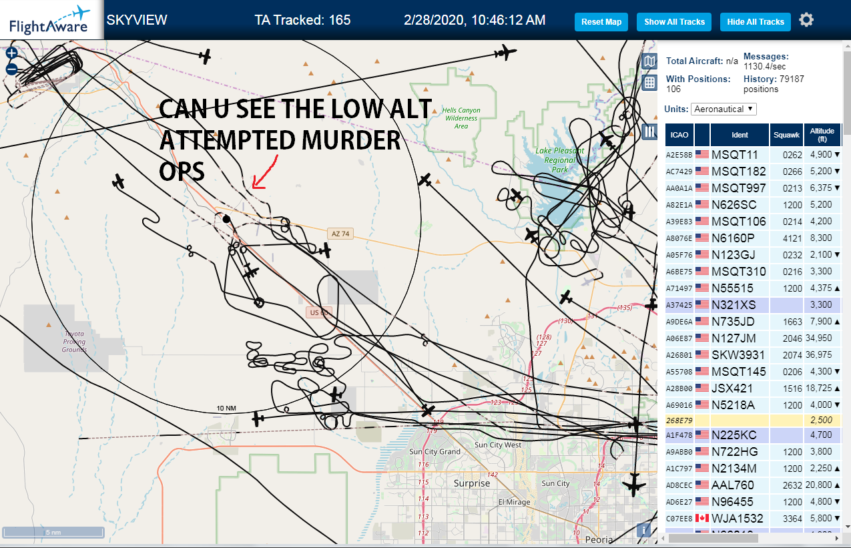The image size is (851, 548).
Task: Click the US flag in the AAL760 row
Action: 701,485
